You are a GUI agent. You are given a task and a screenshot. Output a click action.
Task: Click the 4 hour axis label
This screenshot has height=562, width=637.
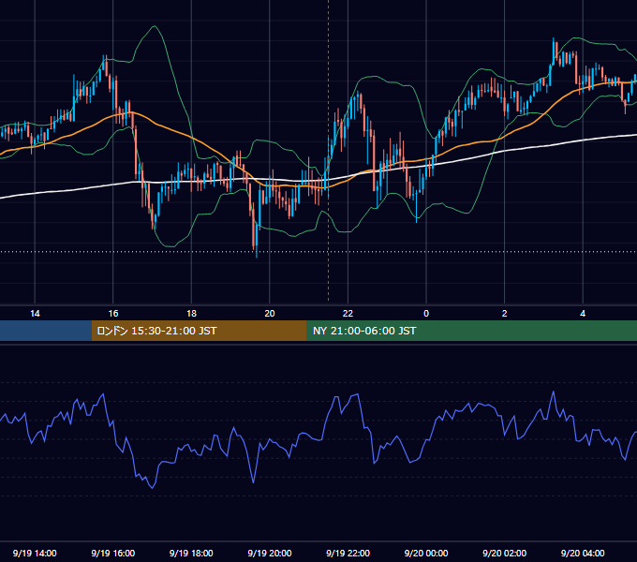(x=583, y=314)
